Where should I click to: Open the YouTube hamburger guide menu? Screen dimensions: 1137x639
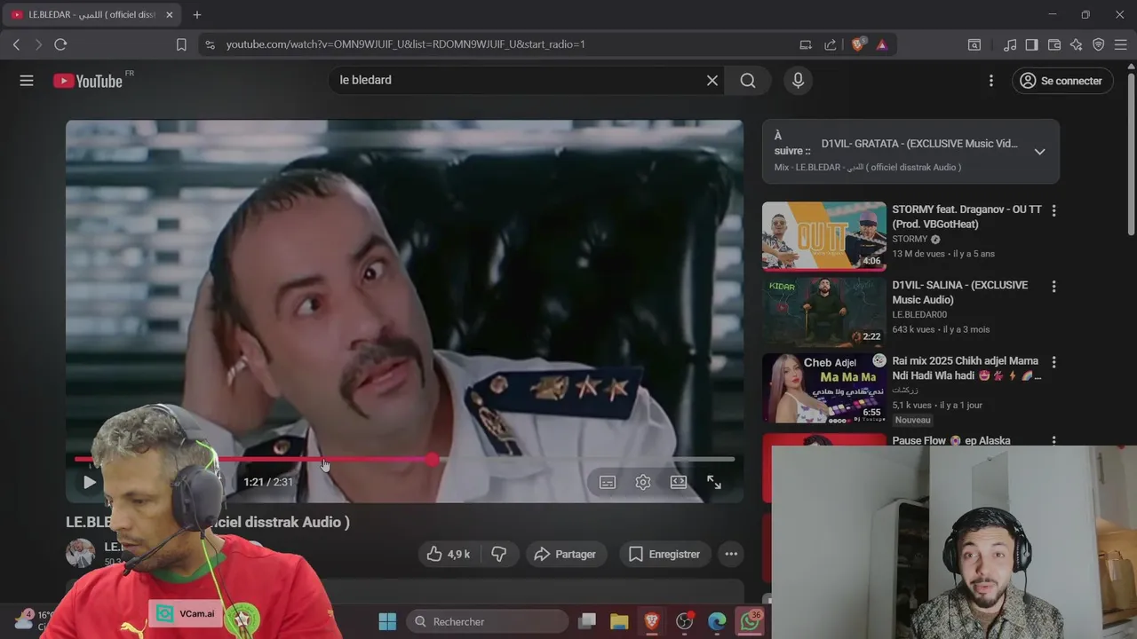27,81
